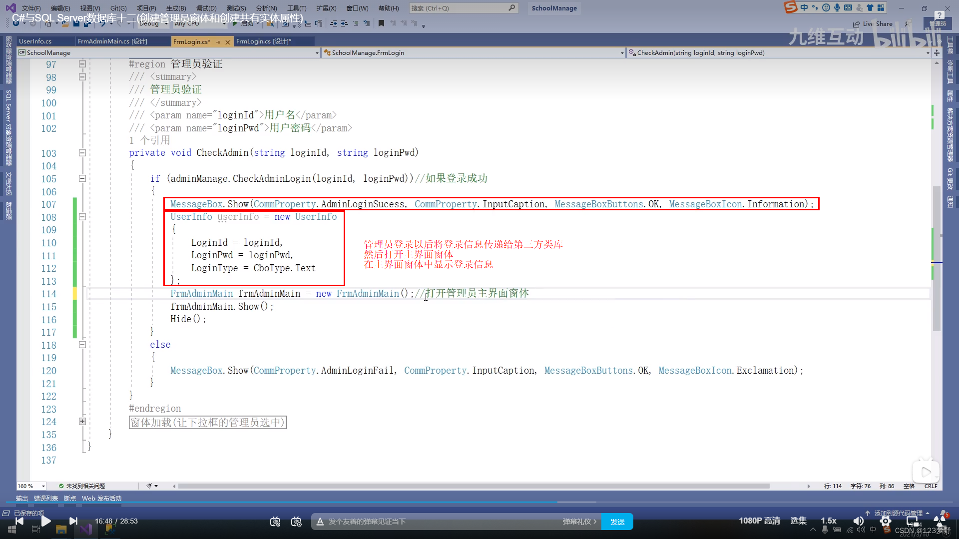Open the CRLF line ending selector

click(x=931, y=486)
